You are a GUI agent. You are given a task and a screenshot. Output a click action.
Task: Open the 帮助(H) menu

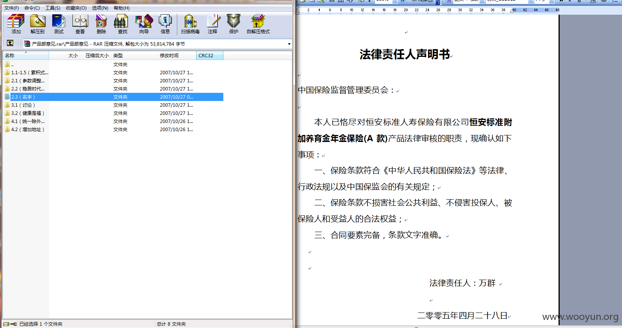[122, 8]
